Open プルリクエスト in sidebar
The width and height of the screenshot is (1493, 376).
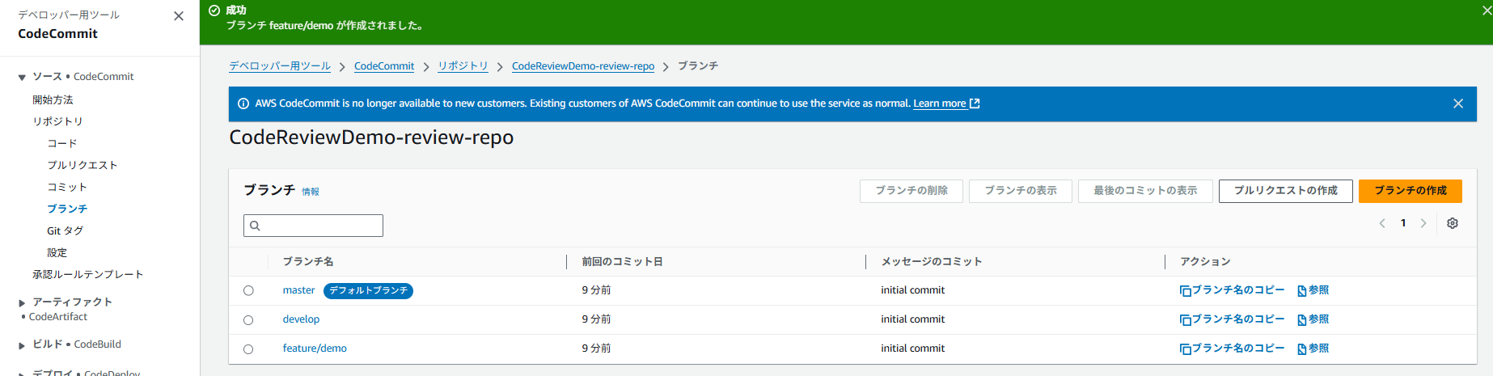click(82, 165)
